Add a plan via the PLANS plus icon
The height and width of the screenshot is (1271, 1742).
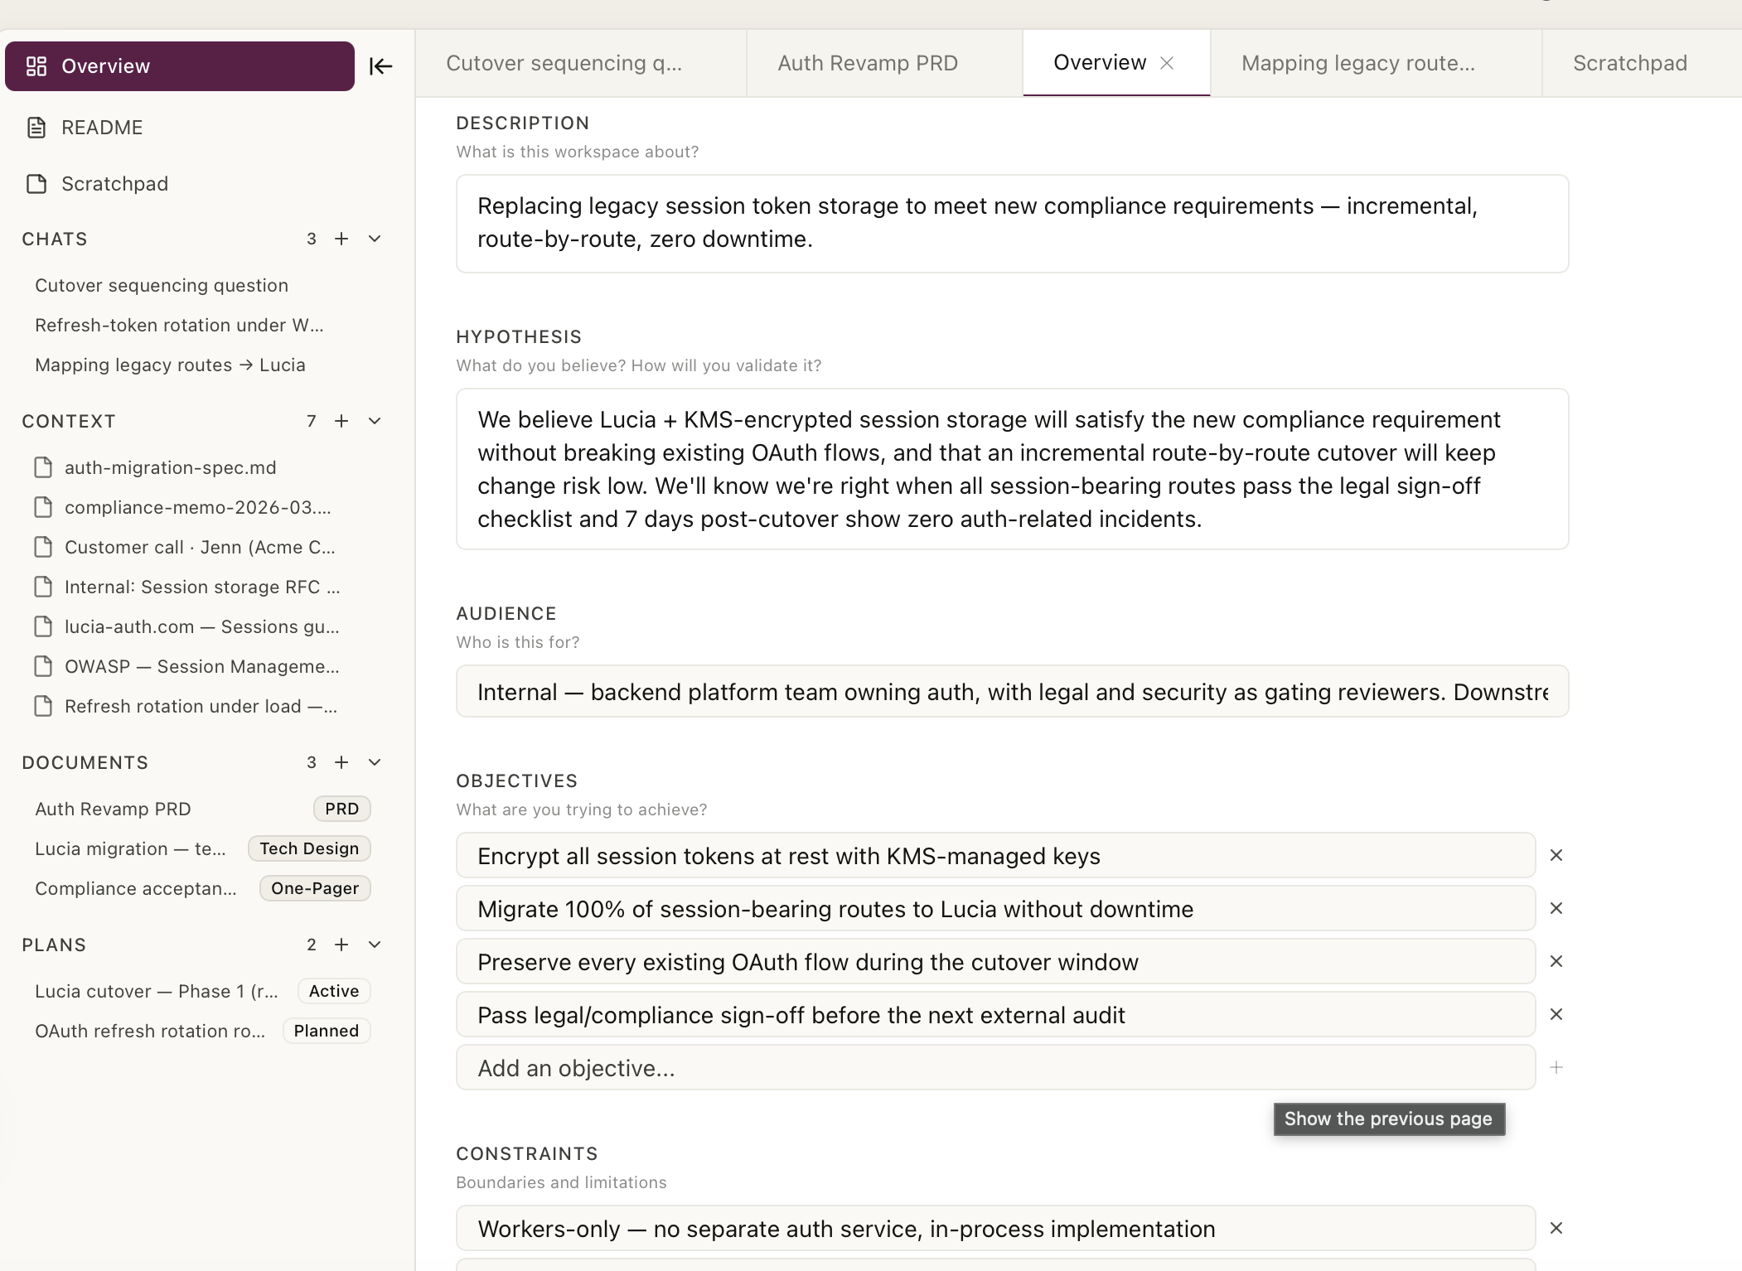pyautogui.click(x=342, y=945)
